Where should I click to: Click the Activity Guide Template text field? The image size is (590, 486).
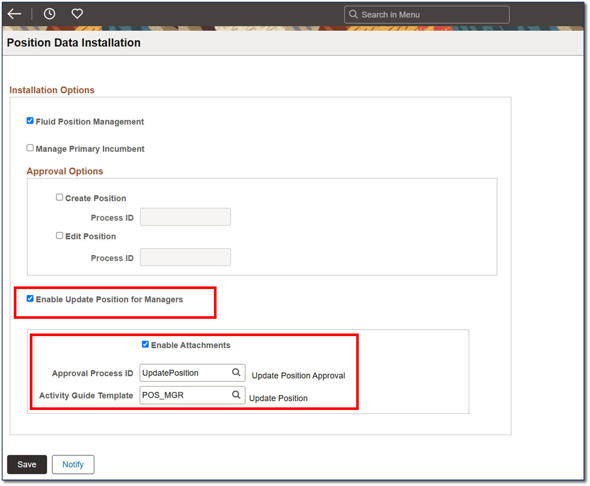(185, 395)
